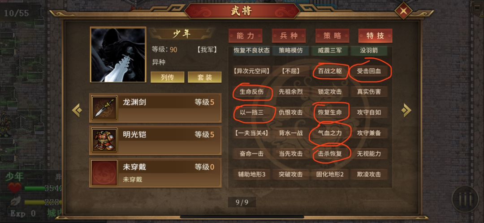The image size is (484, 223).
Task: Select the 特技 tab
Action: point(376,36)
